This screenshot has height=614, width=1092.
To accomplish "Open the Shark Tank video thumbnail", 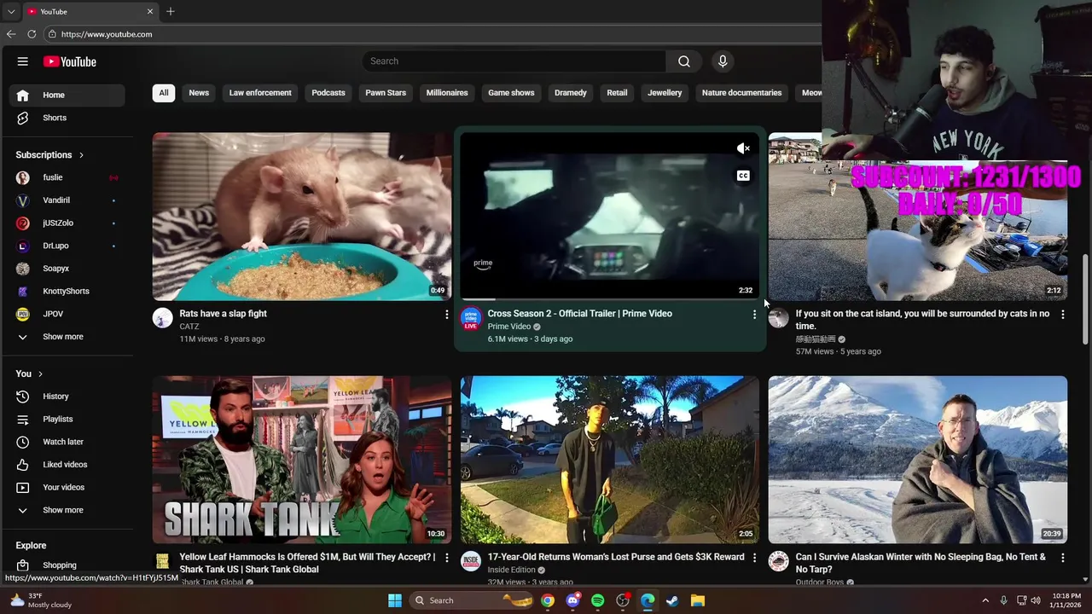I will click(x=302, y=460).
